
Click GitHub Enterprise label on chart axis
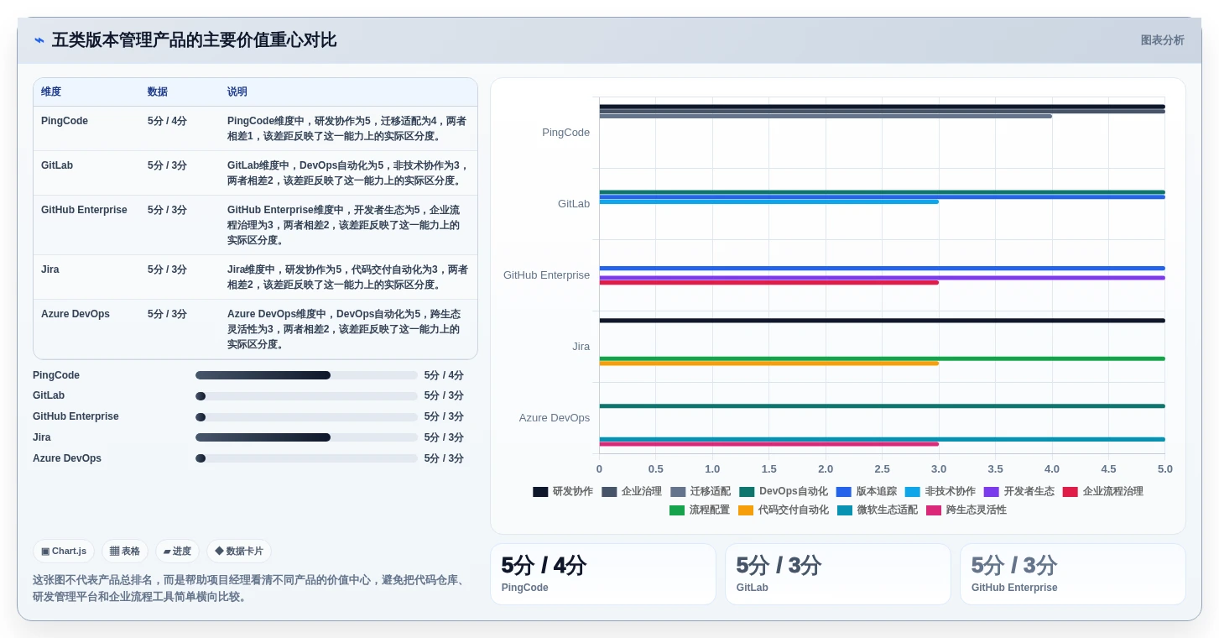click(547, 275)
